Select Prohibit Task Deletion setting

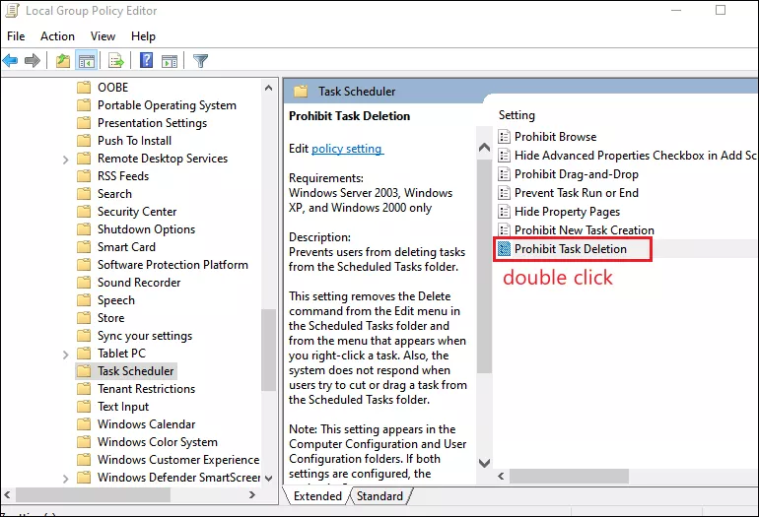[570, 249]
